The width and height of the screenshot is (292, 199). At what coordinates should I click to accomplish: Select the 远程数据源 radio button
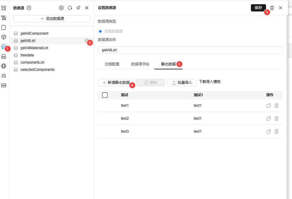tap(100, 31)
